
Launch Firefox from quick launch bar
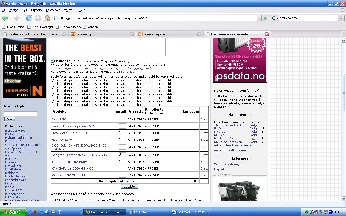(x=35, y=212)
